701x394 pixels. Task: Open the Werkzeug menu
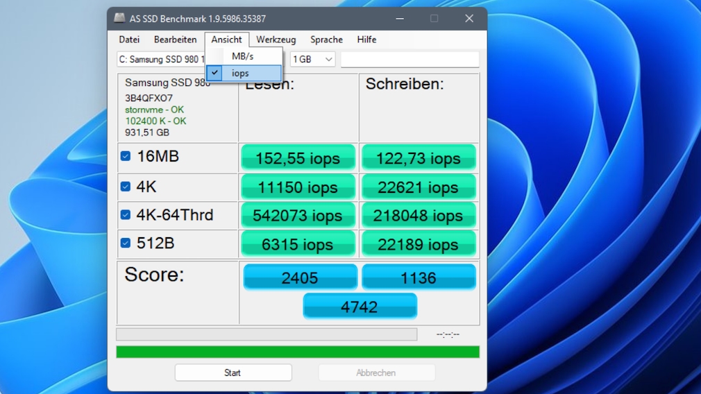[276, 40]
